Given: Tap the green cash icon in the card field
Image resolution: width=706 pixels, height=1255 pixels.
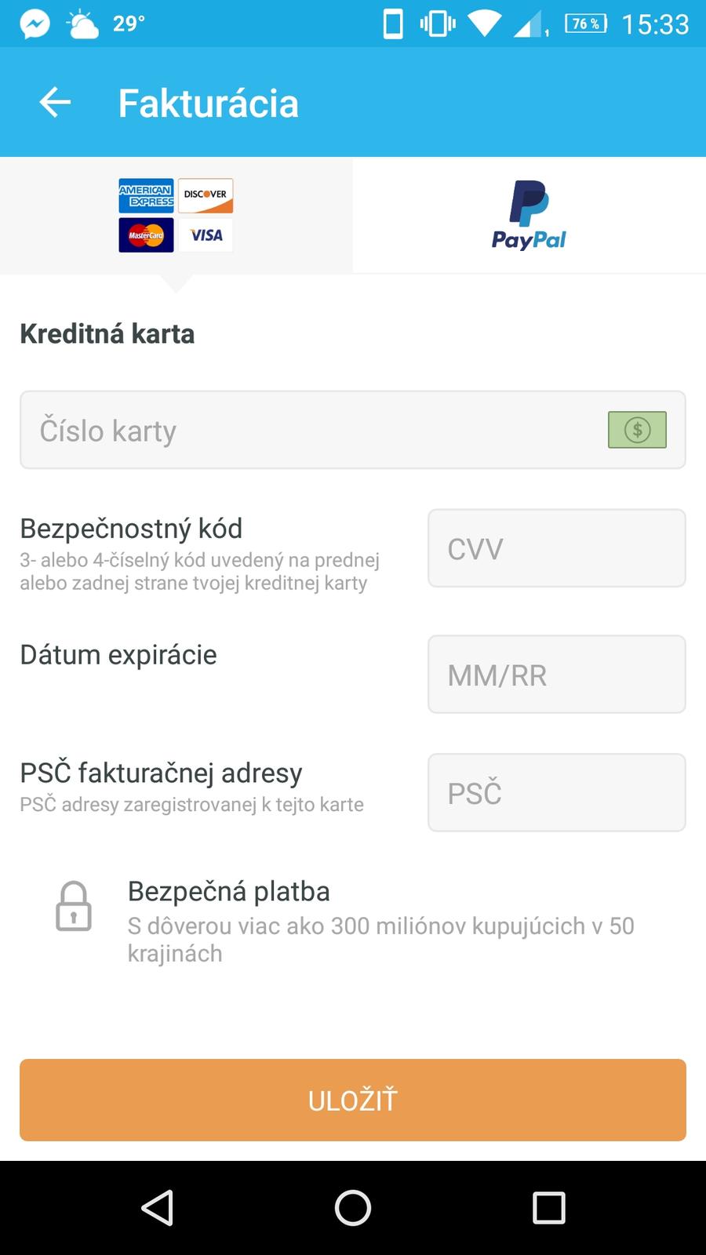Looking at the screenshot, I should pyautogui.click(x=637, y=430).
